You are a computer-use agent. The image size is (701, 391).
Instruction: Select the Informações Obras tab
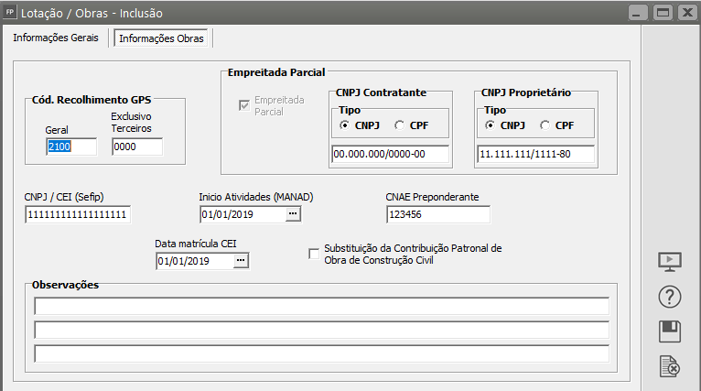[162, 38]
